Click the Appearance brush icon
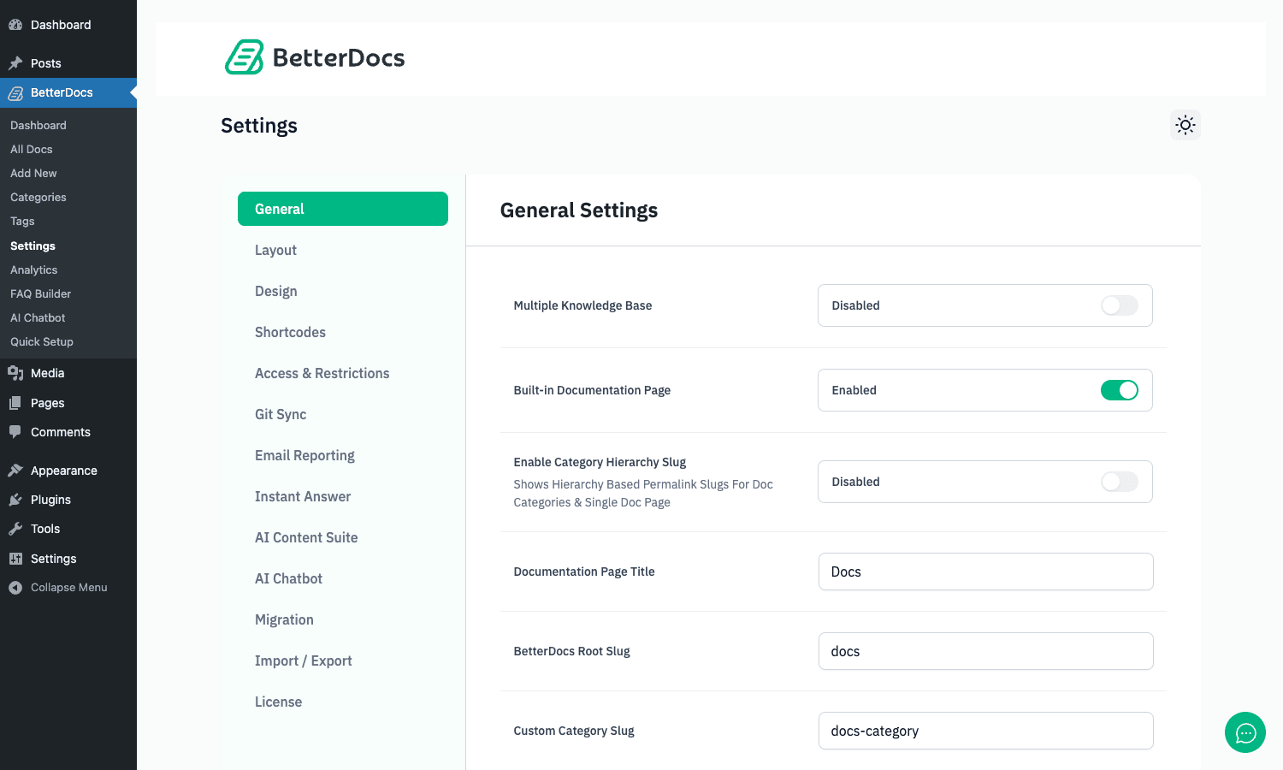1283x770 pixels. 15,471
